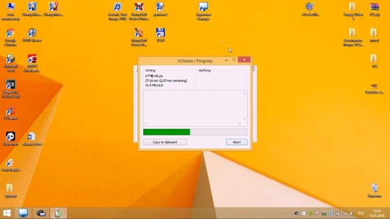Close the H2testw Progress window

[x=244, y=60]
